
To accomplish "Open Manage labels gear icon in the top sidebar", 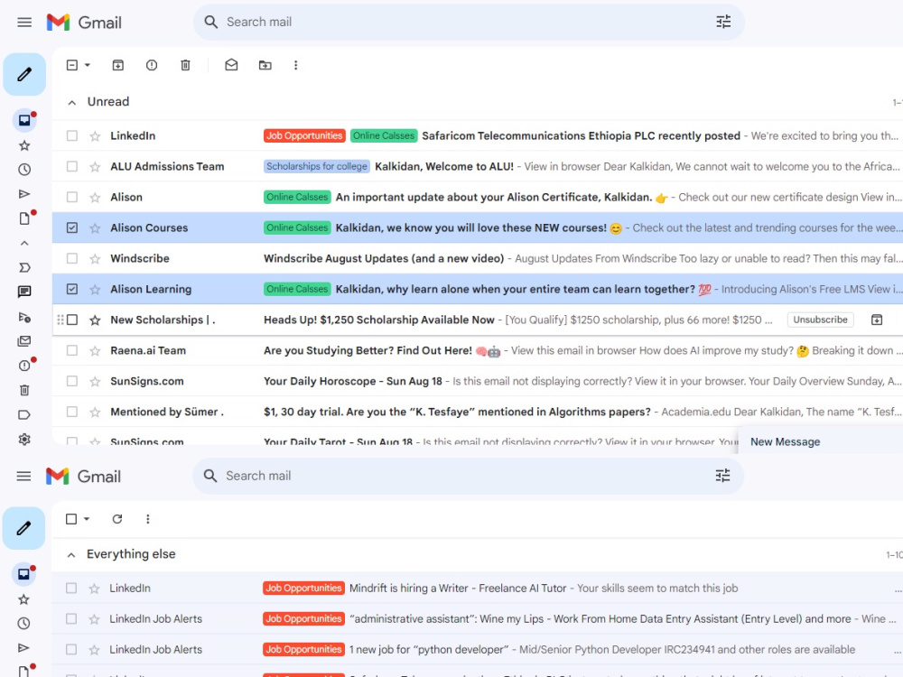I will coord(24,440).
